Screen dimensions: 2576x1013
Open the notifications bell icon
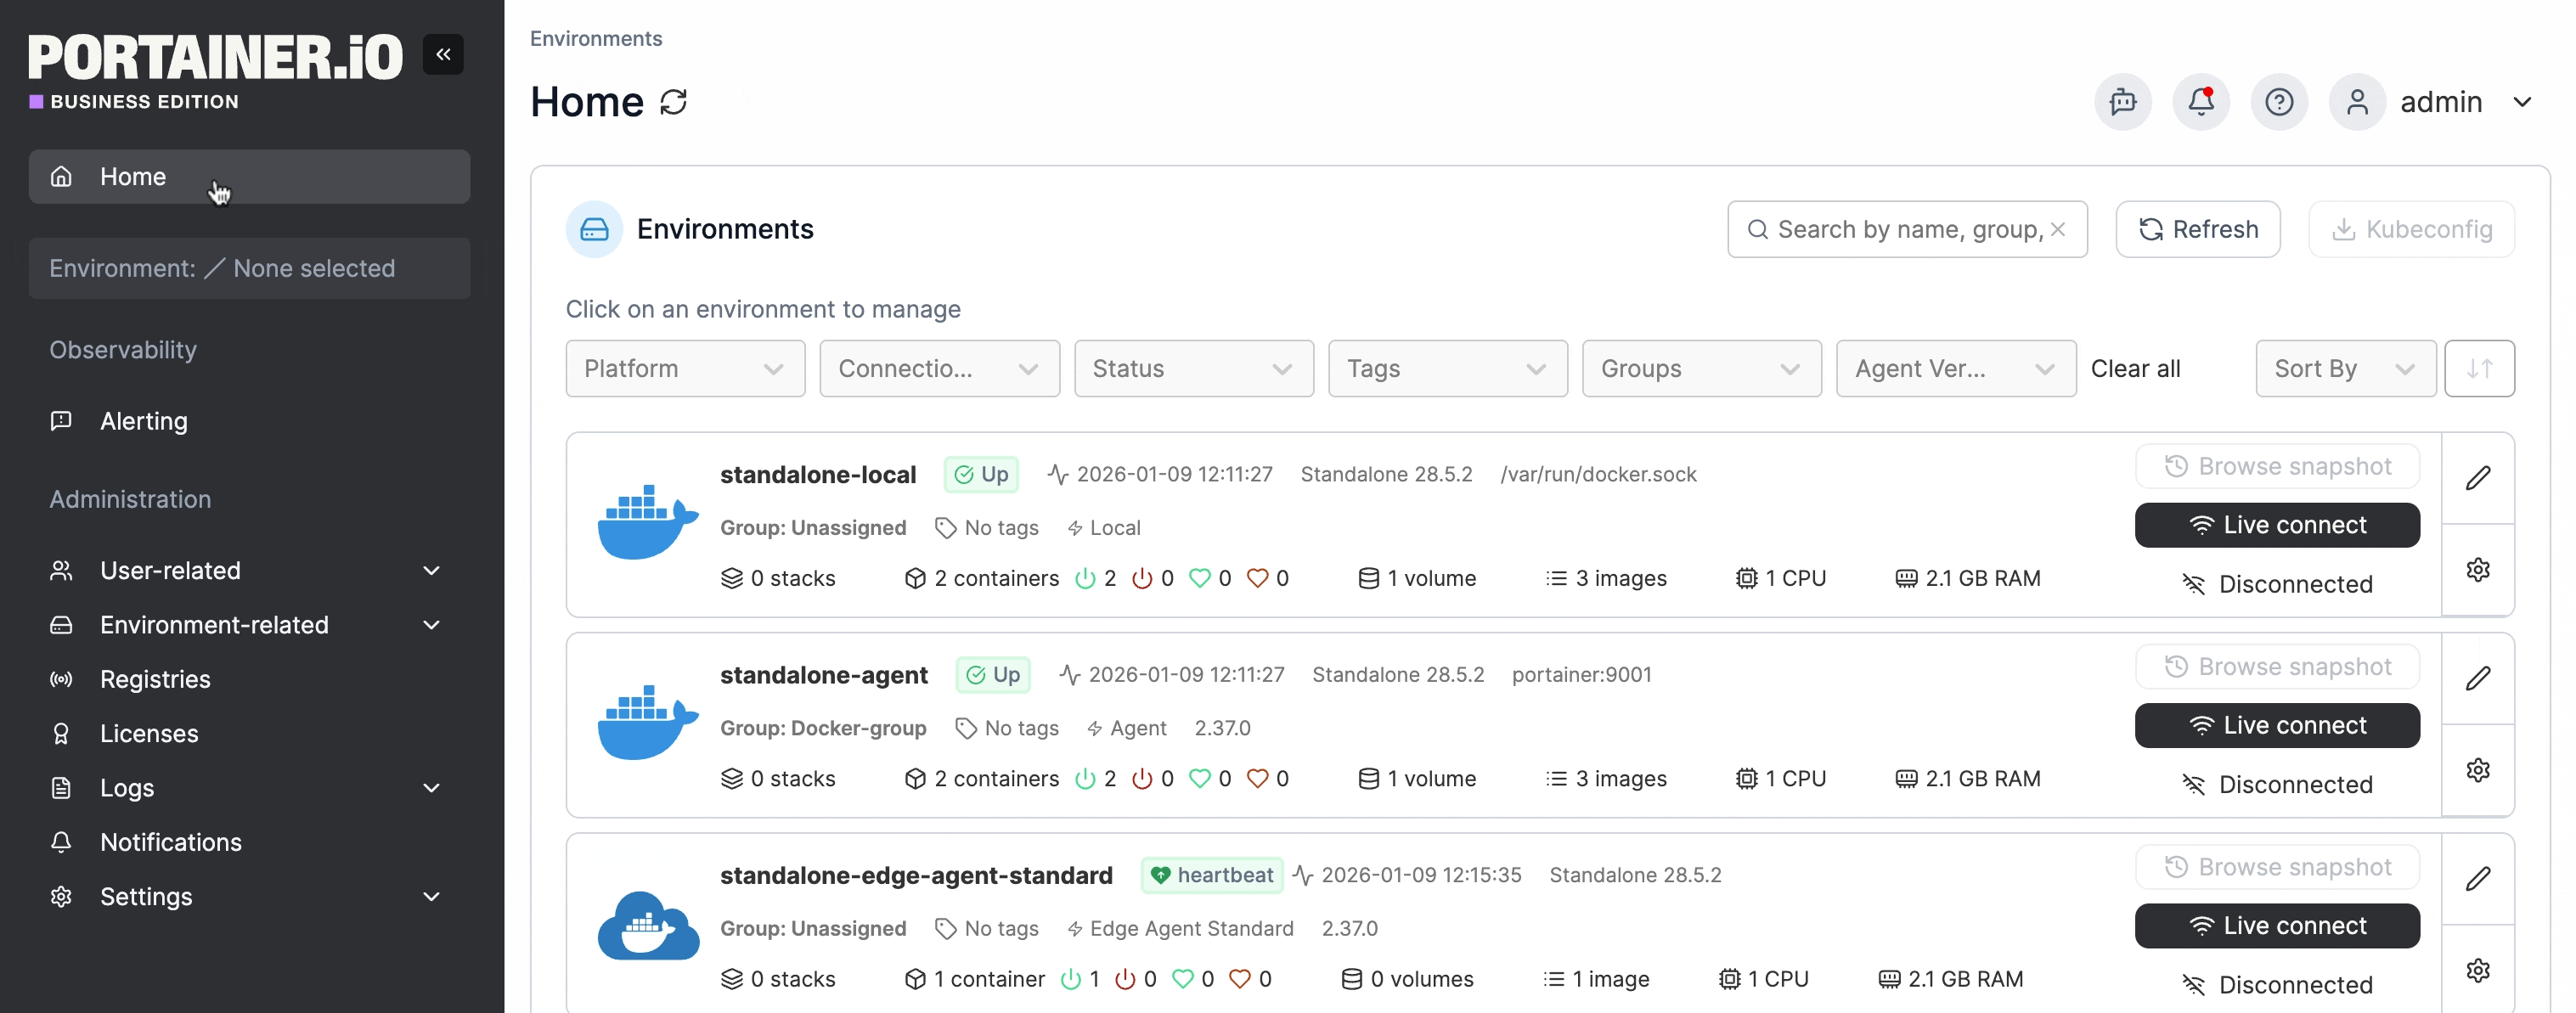click(x=2200, y=102)
